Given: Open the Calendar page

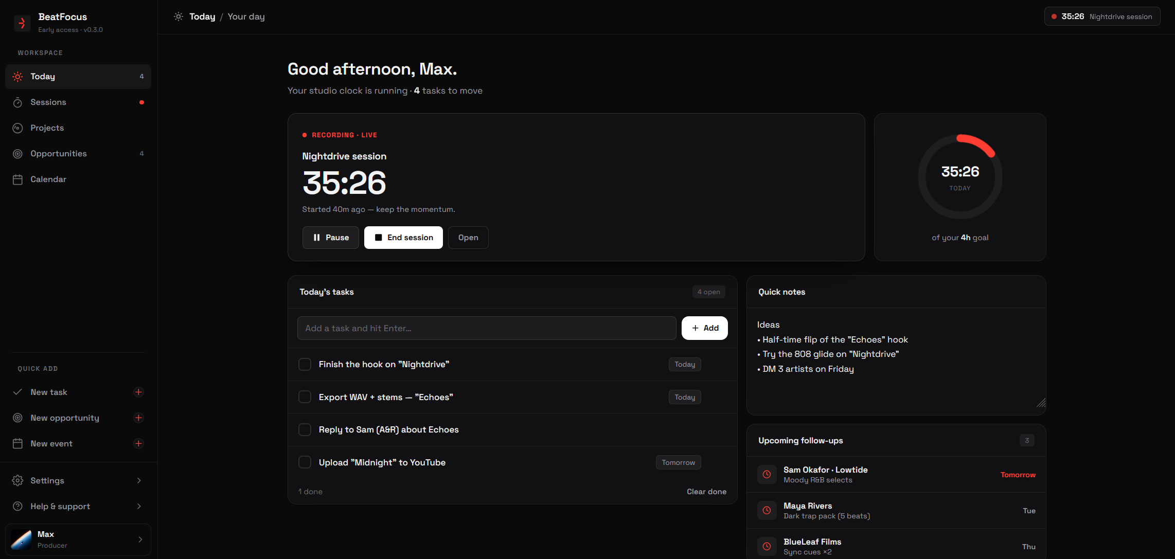Looking at the screenshot, I should coord(78,179).
